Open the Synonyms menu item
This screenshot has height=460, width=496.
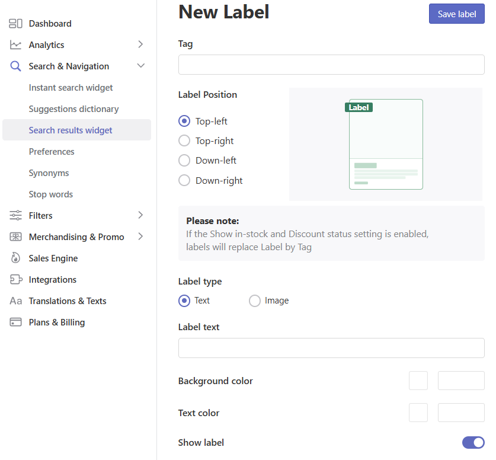tap(49, 173)
